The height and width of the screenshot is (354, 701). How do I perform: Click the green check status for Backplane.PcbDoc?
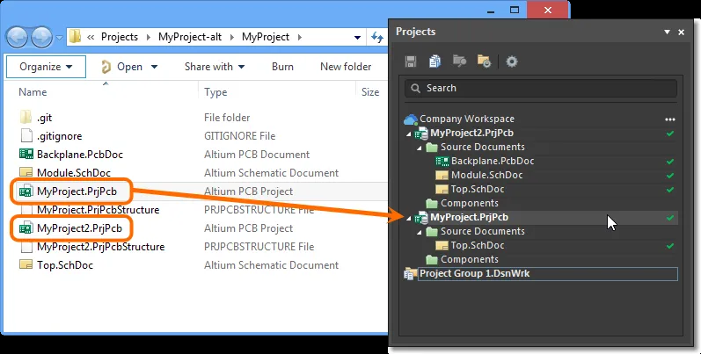[x=669, y=161]
